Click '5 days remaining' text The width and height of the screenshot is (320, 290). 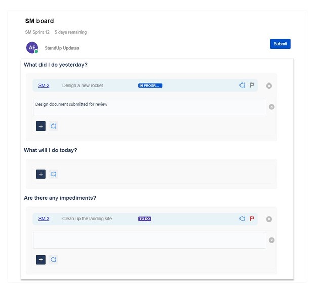coord(70,32)
